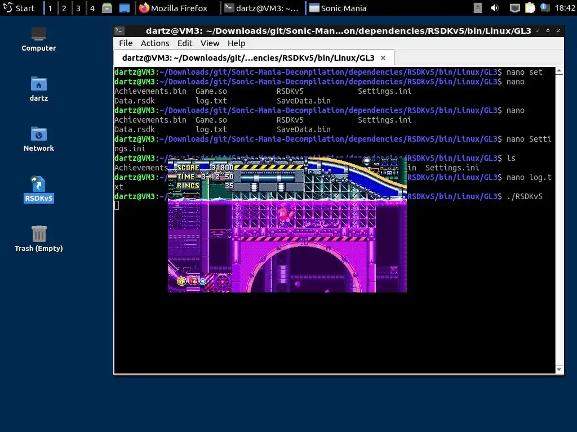Image resolution: width=577 pixels, height=432 pixels.
Task: Click the SCORE label in Sonic Mania
Action: point(188,168)
